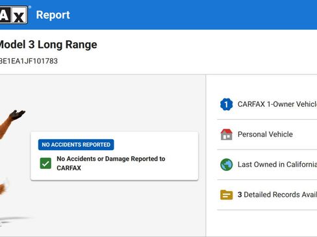Click the Personal Vehicle house icon

[x=226, y=134]
